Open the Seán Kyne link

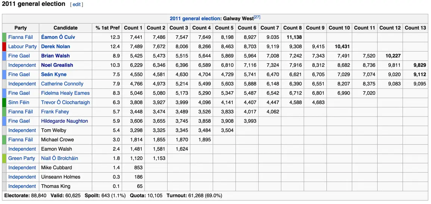point(54,75)
